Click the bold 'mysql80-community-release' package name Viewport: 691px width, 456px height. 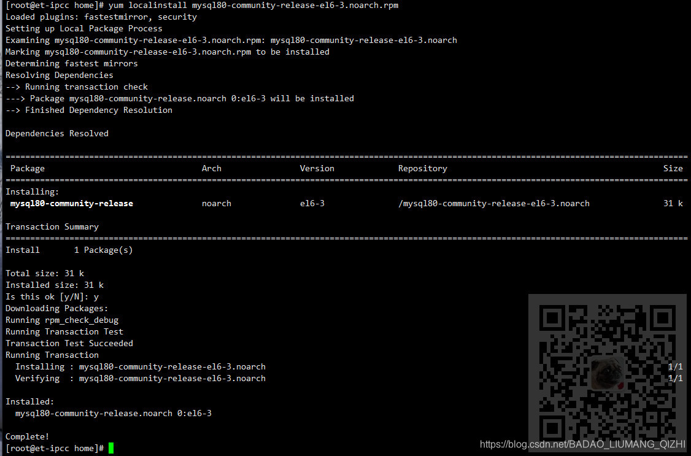(x=71, y=204)
